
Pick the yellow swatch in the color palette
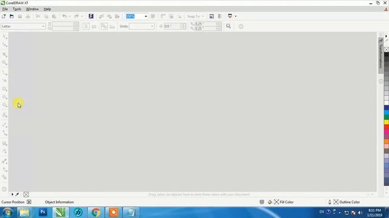[387, 122]
